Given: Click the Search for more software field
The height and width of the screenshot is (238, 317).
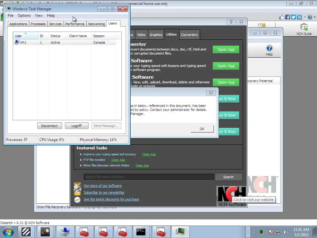Looking at the screenshot, I should click(x=149, y=177).
